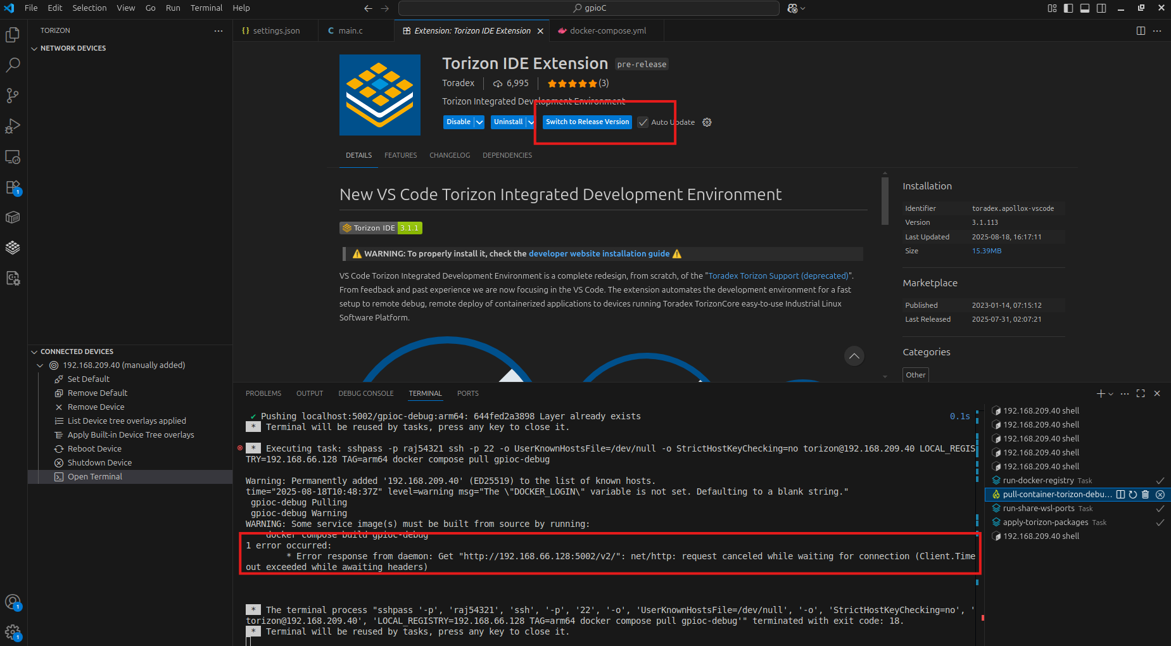The height and width of the screenshot is (646, 1171).
Task: Toggle the Auto Update checkbox
Action: tap(643, 122)
